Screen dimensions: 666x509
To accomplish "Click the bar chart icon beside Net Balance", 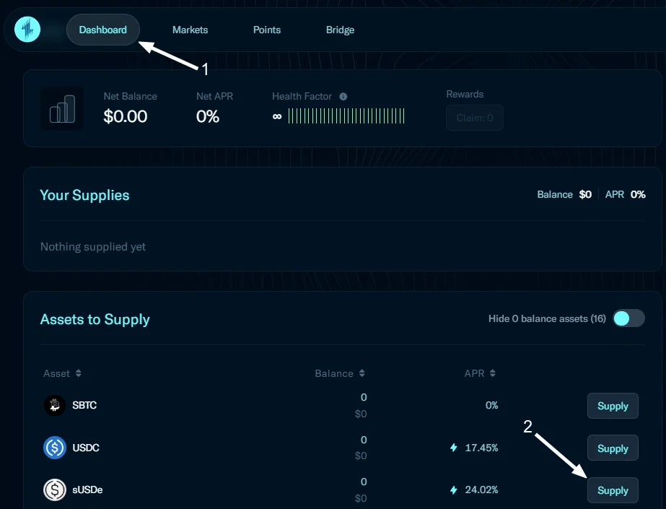I will pyautogui.click(x=62, y=108).
